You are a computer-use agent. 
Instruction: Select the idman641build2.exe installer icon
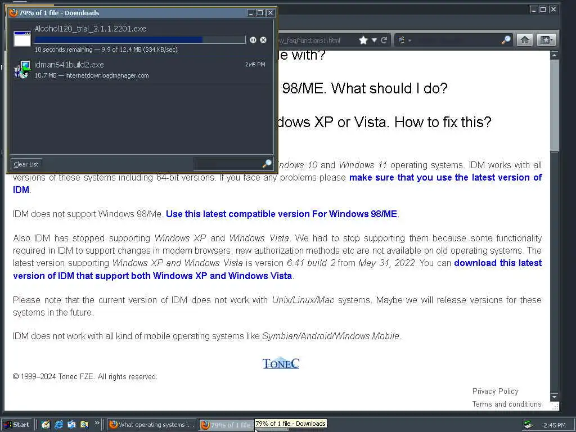pyautogui.click(x=22, y=70)
